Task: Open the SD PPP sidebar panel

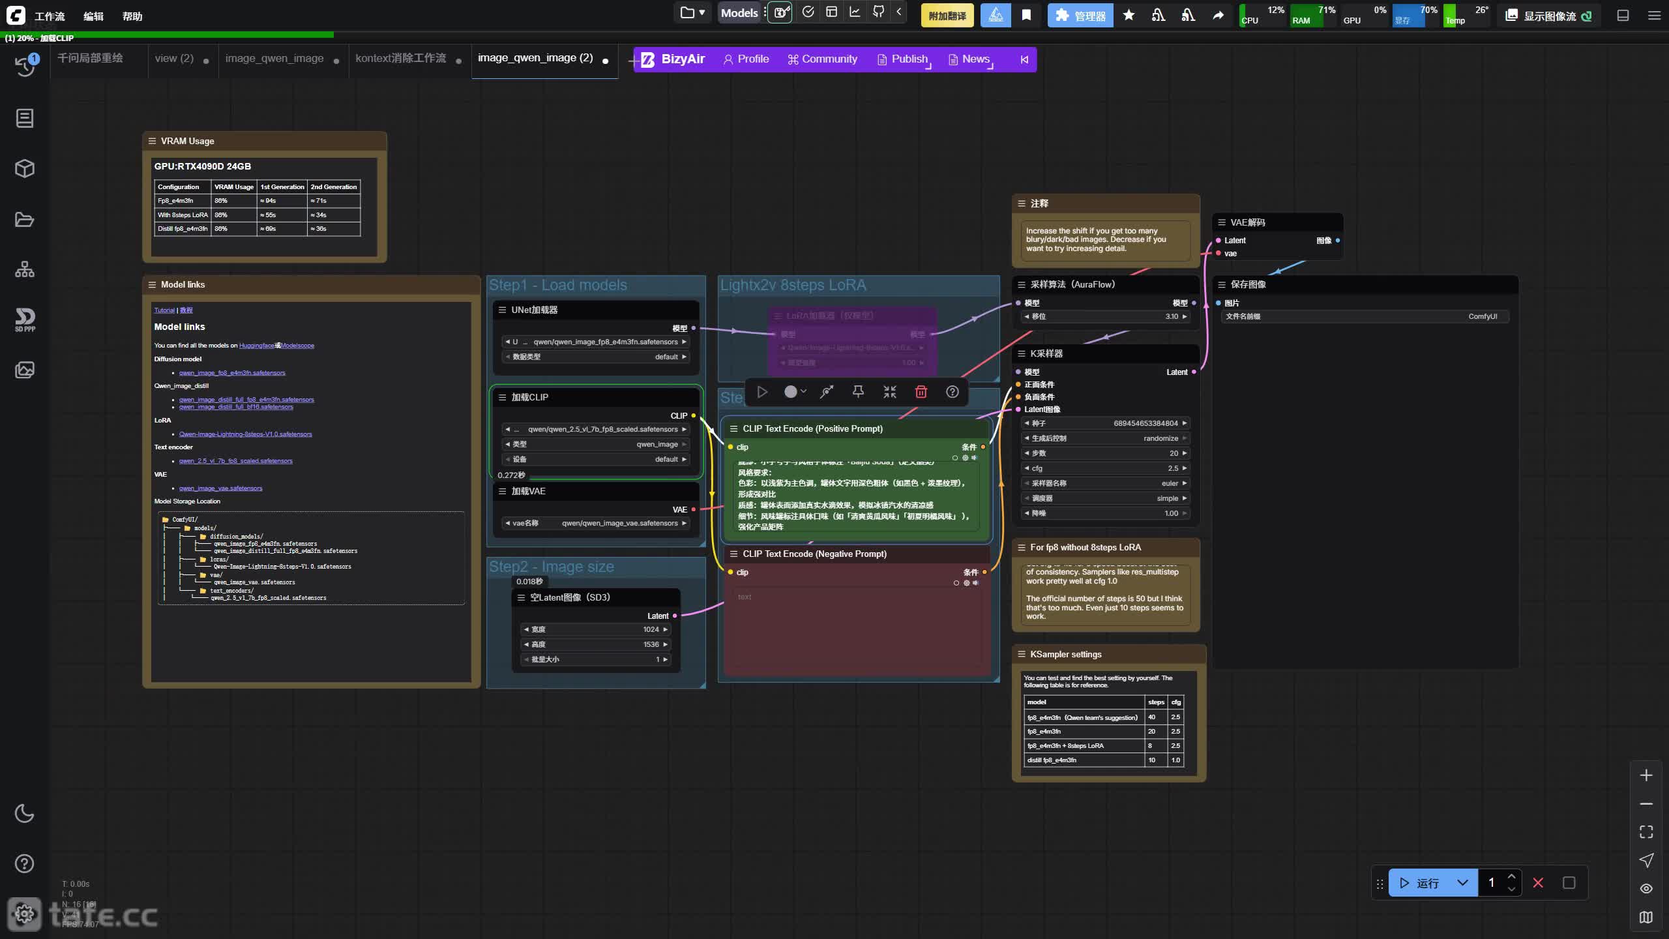Action: pyautogui.click(x=25, y=320)
